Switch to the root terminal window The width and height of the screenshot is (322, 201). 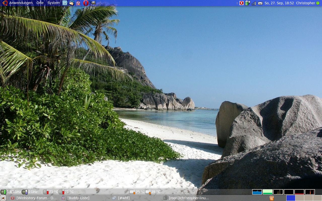(x=189, y=198)
